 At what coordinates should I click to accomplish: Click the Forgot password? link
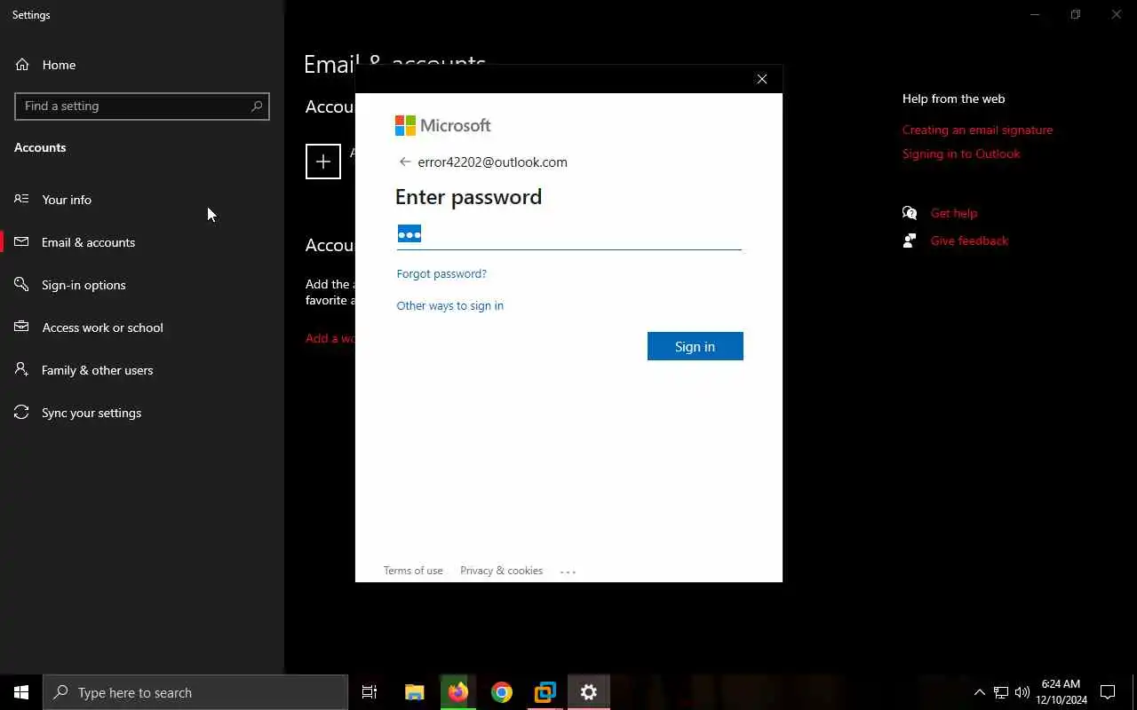441,273
